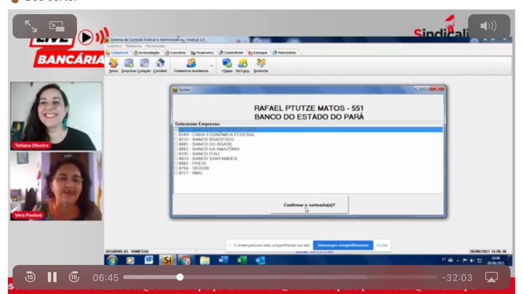Check the BMG checkbox
The height and width of the screenshot is (294, 523).
(176, 173)
